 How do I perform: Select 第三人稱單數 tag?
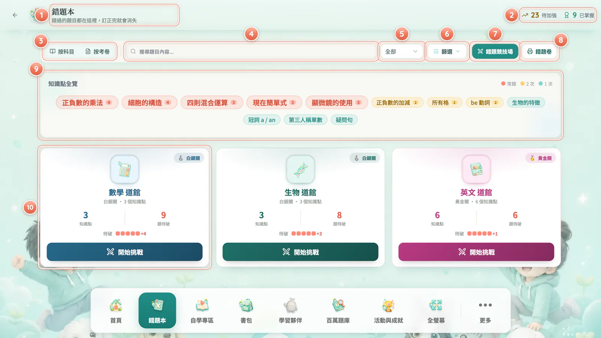[x=306, y=120]
